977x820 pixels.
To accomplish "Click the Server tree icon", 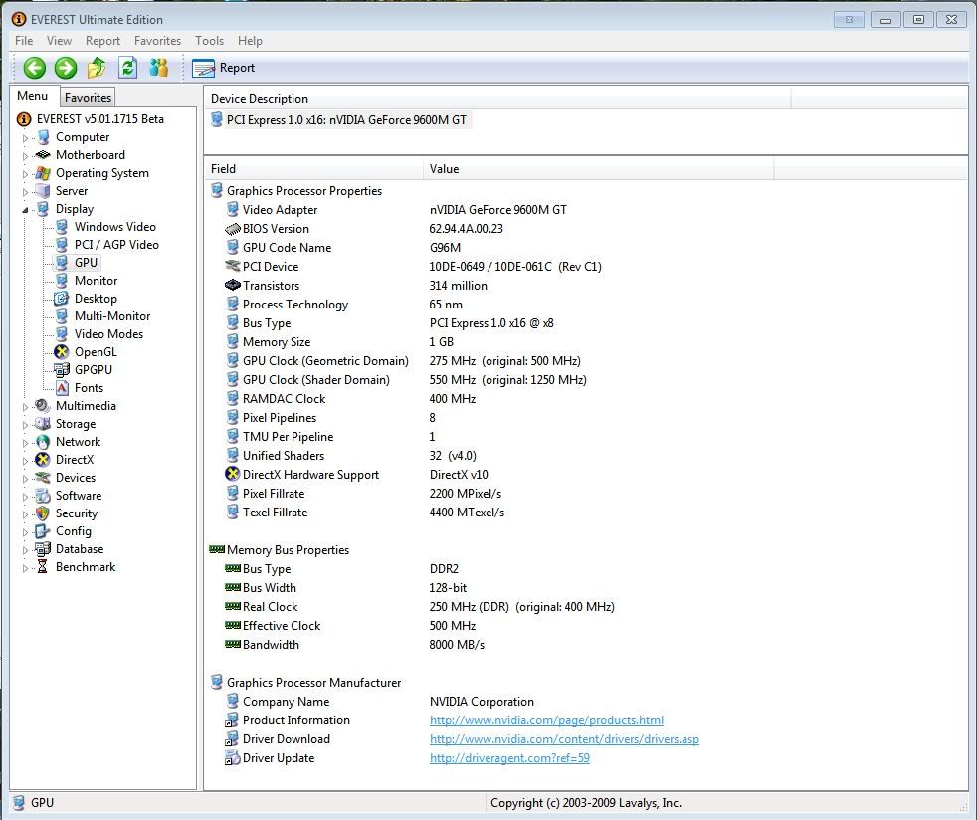I will tap(43, 191).
